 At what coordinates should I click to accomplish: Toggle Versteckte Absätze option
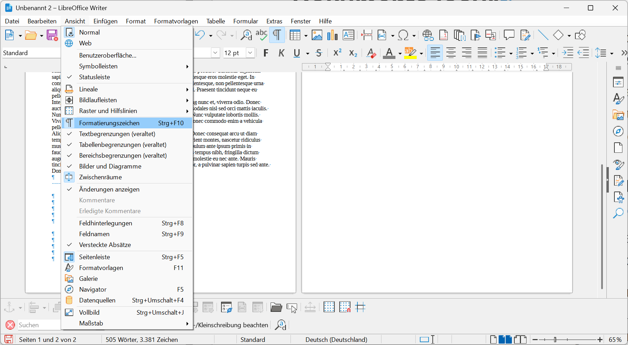(127, 245)
